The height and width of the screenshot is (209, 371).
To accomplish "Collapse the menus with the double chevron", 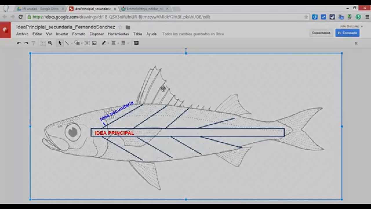I will pos(356,43).
